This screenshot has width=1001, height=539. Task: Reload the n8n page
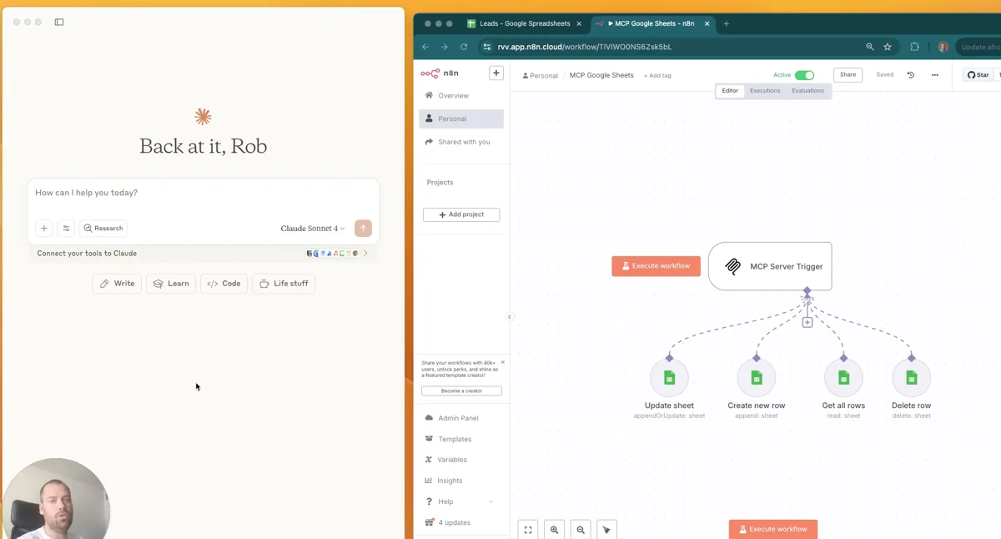(x=464, y=47)
